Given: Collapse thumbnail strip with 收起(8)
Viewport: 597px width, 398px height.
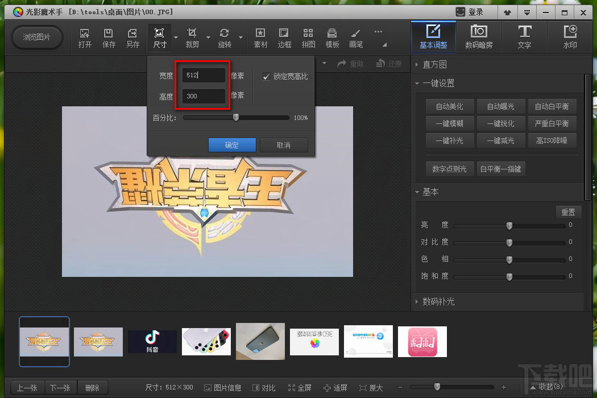Looking at the screenshot, I should tap(546, 387).
